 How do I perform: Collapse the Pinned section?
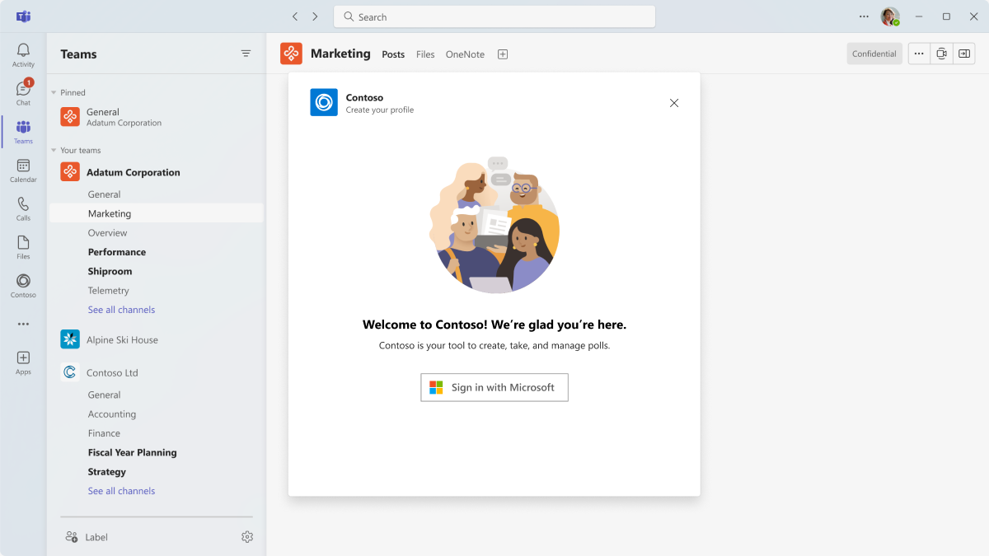(54, 93)
